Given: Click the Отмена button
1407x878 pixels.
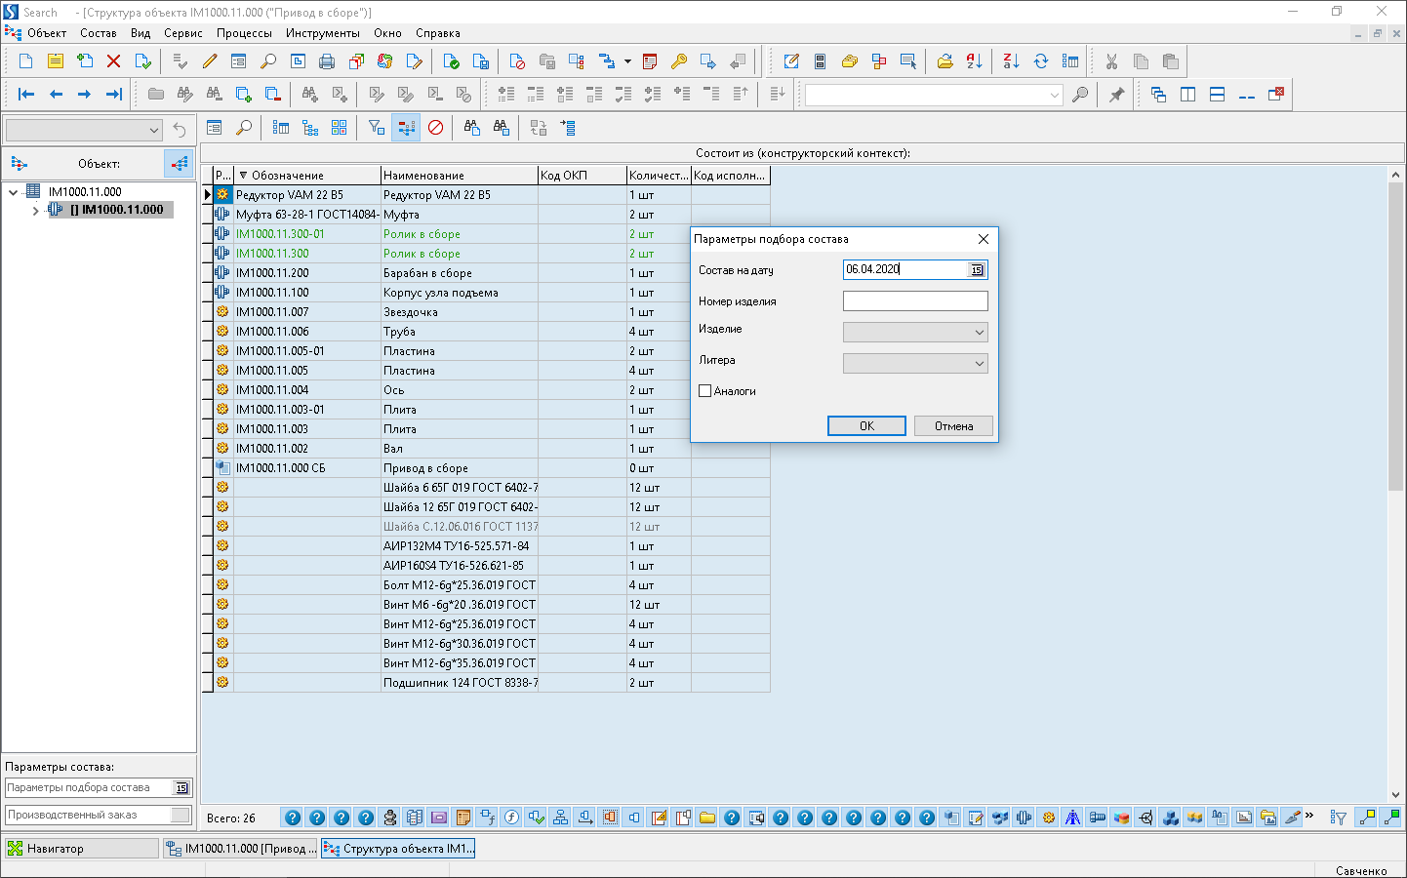Looking at the screenshot, I should 953,426.
